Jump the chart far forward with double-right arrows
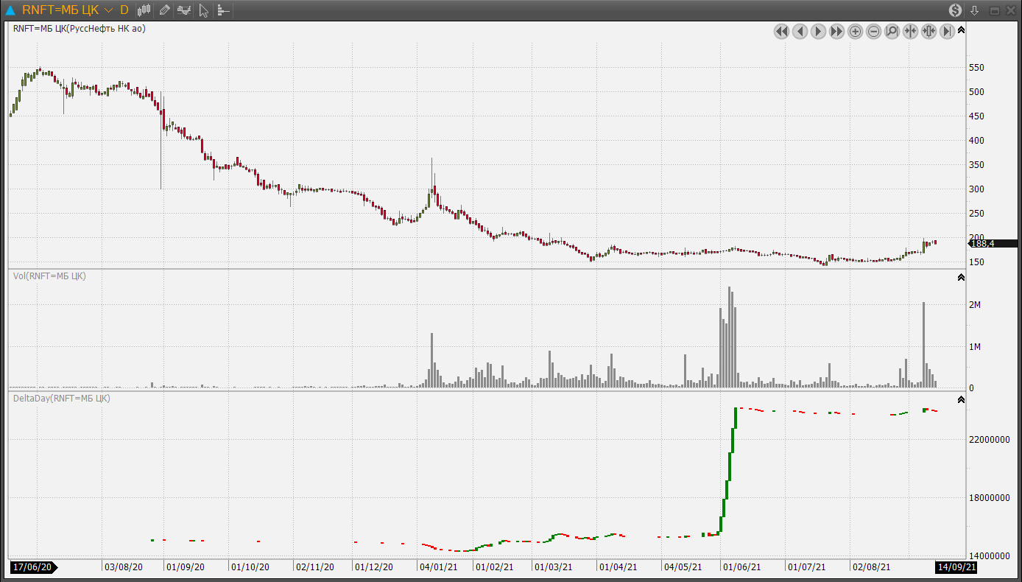 [x=836, y=31]
